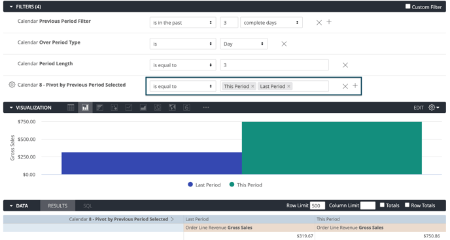Viewport: 450px width, 240px height.
Task: Open Period Length 'is equal to' dropdown
Action: (183, 65)
